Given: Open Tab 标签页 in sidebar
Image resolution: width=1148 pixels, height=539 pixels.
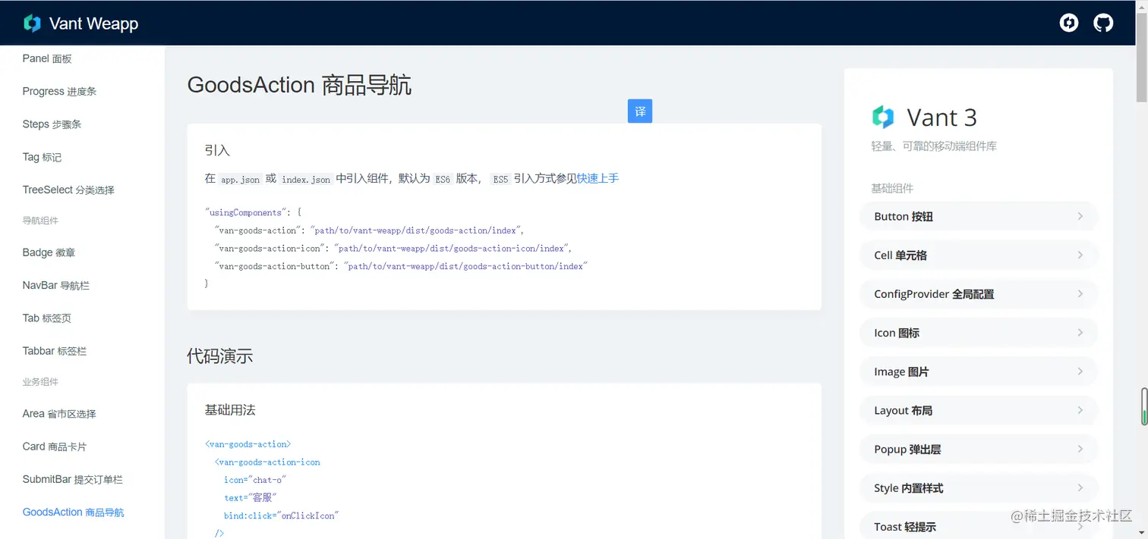Looking at the screenshot, I should 46,318.
